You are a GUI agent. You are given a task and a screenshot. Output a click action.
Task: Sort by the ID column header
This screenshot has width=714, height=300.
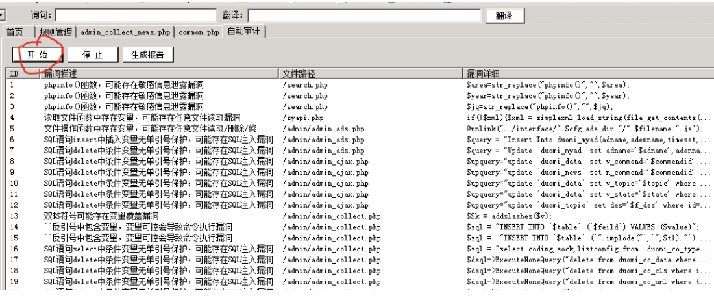(23, 74)
